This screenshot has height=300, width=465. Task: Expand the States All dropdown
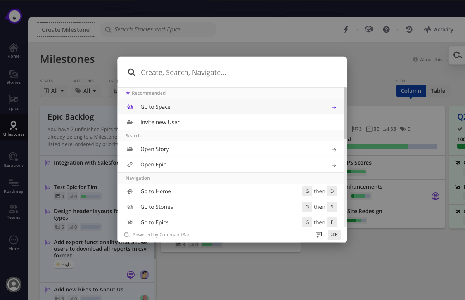pyautogui.click(x=54, y=91)
